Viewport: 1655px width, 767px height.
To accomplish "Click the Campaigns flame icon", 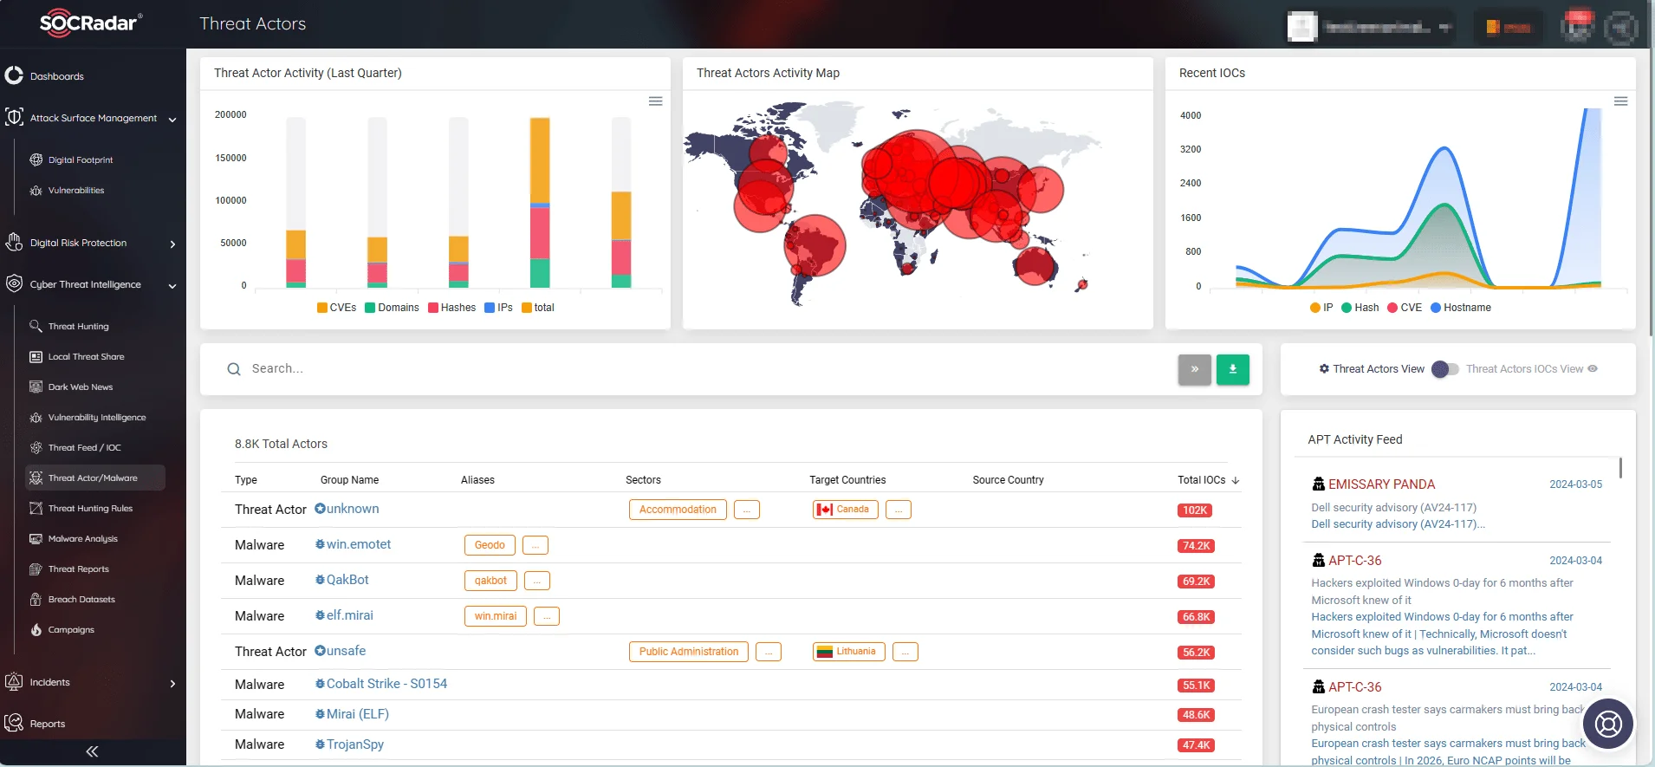I will (36, 629).
